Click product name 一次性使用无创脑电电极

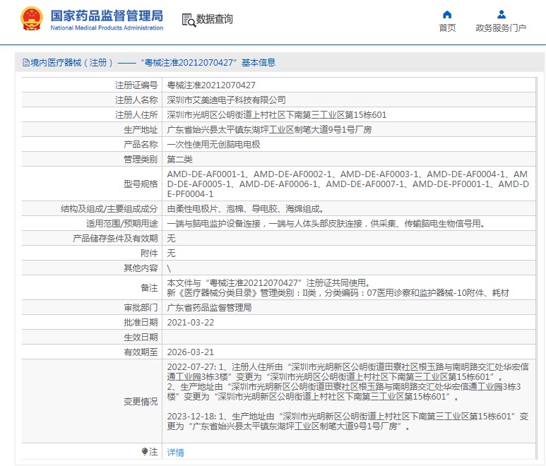213,145
